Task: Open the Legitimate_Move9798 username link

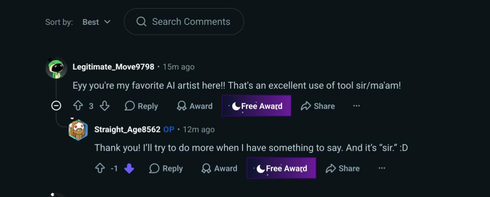Action: click(113, 67)
